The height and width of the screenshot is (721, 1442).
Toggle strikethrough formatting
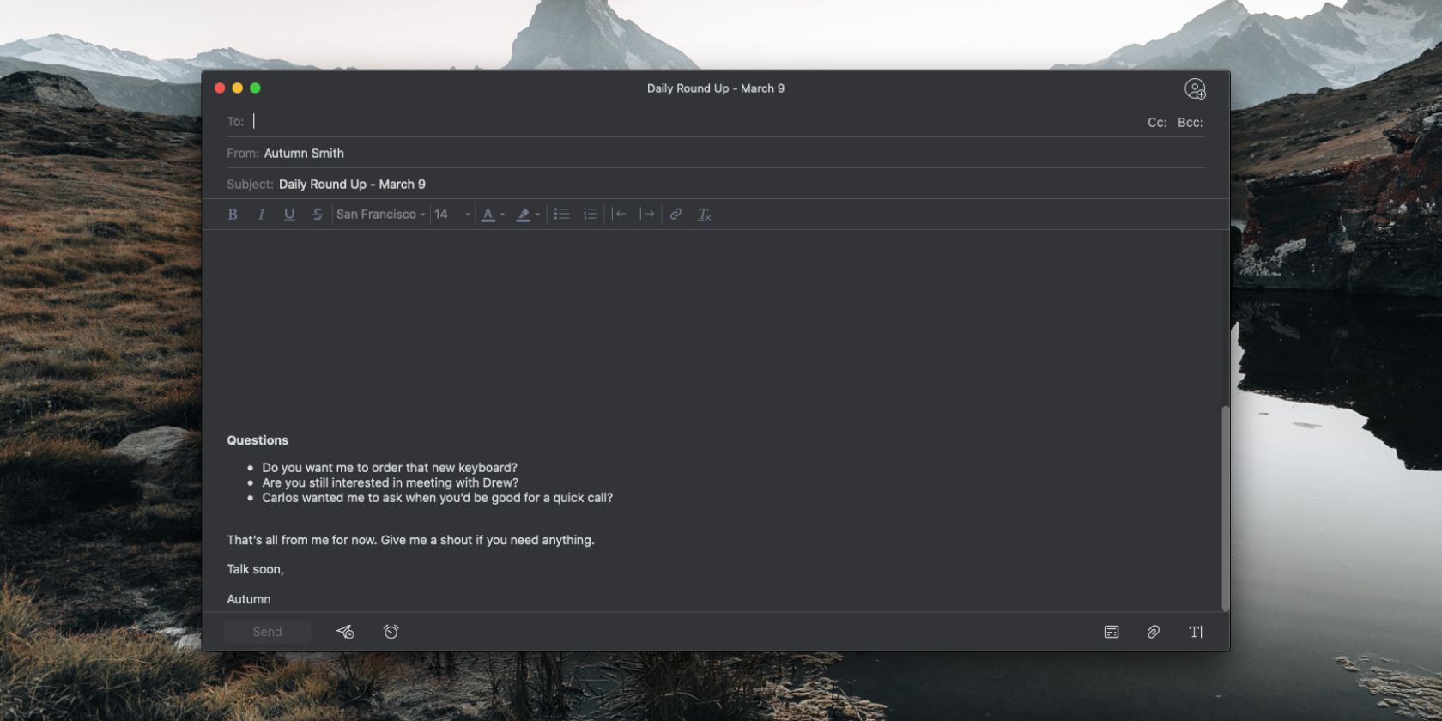click(318, 215)
